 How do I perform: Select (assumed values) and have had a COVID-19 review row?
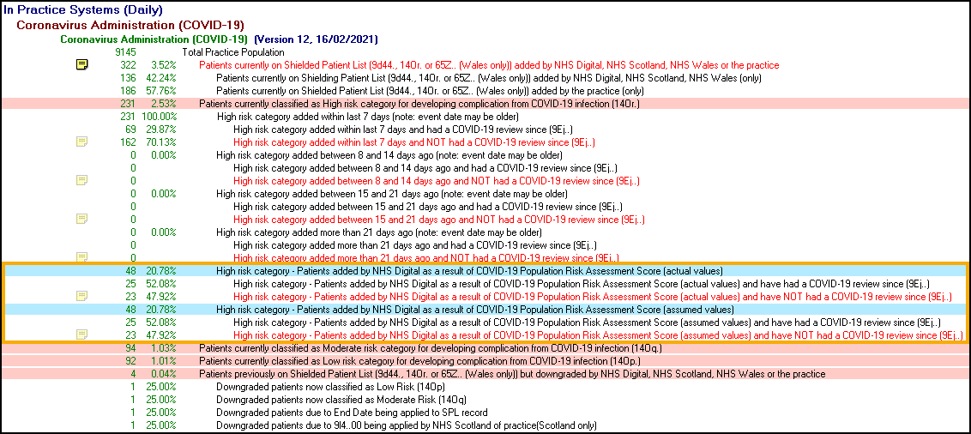[x=587, y=322]
